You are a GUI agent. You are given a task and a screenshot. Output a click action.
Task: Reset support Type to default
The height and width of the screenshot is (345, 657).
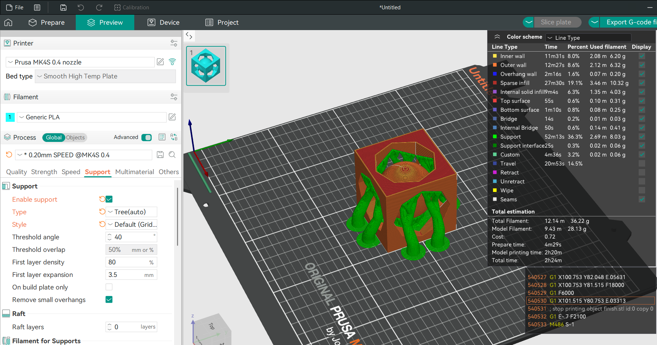pos(102,211)
